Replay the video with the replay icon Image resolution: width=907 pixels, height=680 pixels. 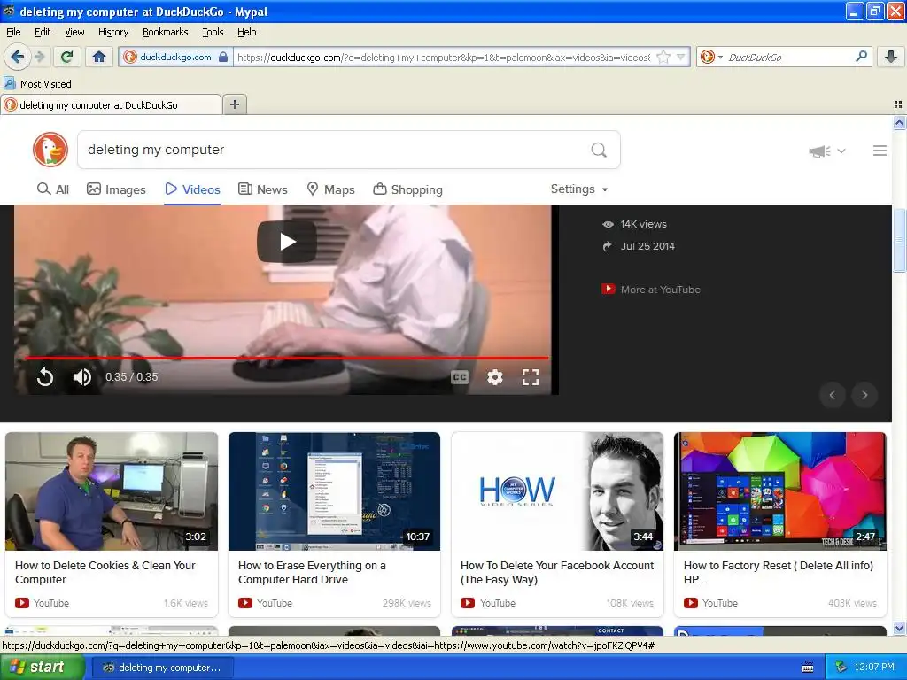point(45,377)
